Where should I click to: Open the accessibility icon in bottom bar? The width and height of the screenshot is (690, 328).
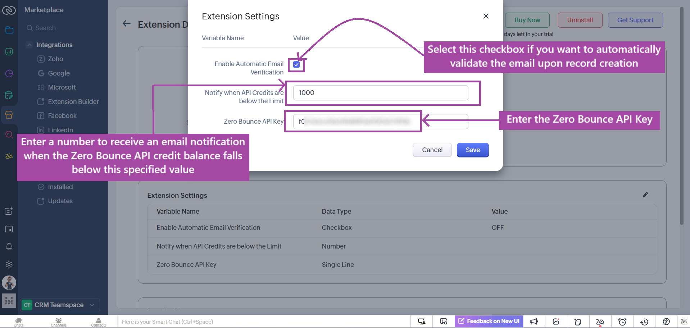666,322
